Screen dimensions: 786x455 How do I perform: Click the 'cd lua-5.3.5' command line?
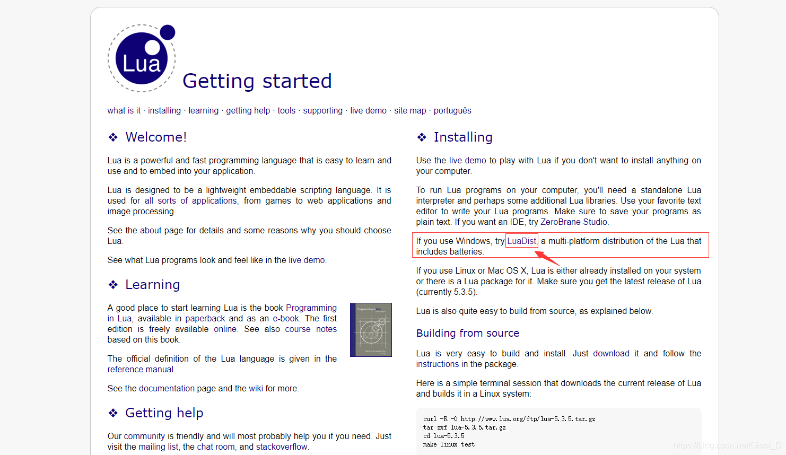tap(444, 436)
